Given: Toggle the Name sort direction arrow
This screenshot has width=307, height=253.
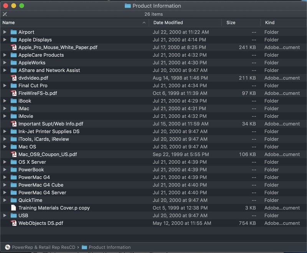Looking at the screenshot, I should [144, 23].
